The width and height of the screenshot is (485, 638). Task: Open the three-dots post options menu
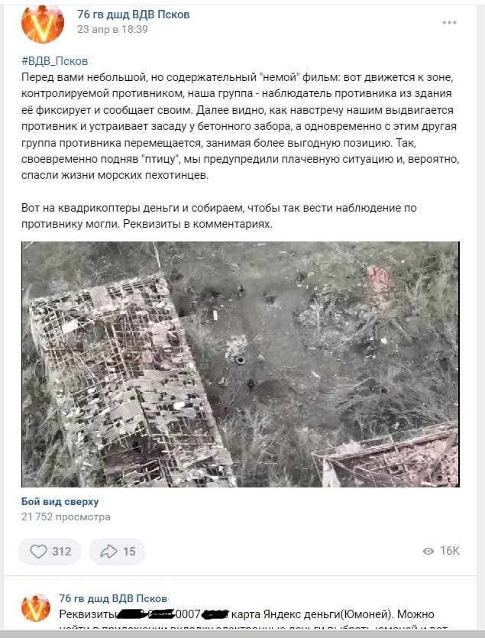pos(449,22)
